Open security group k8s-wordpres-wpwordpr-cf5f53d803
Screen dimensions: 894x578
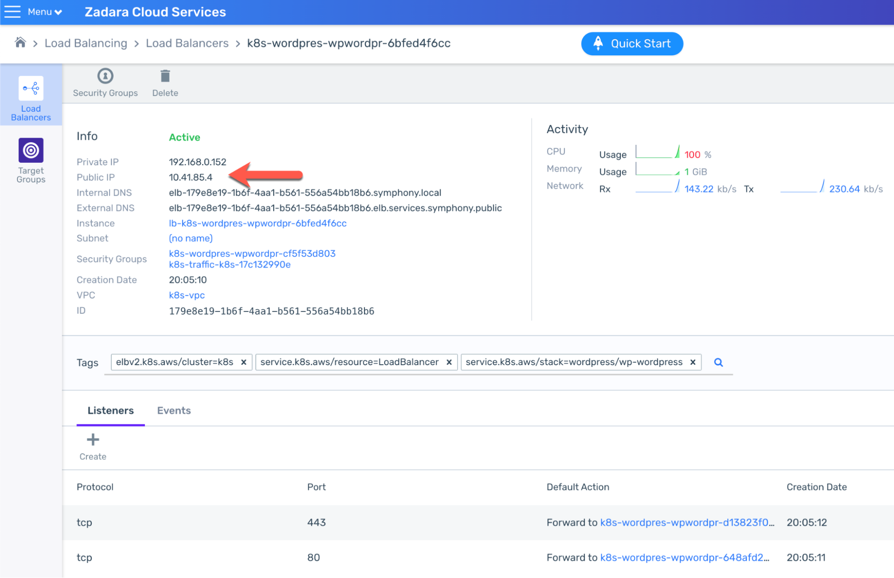click(252, 253)
